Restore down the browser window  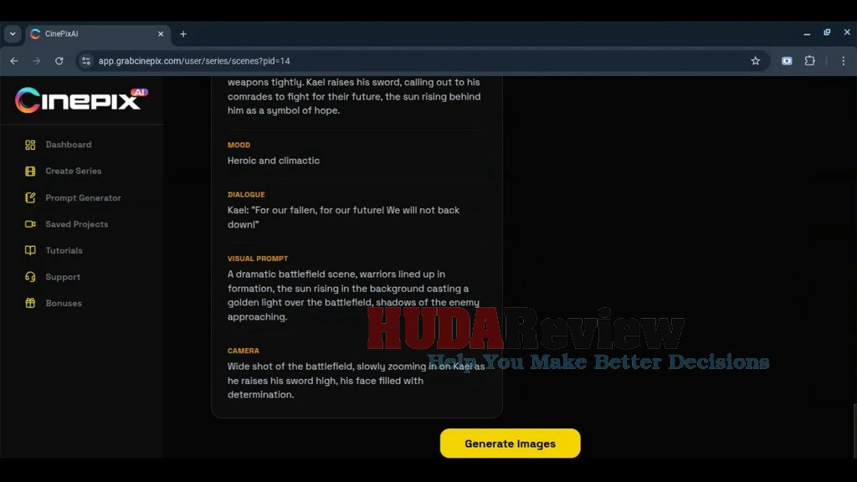[827, 33]
